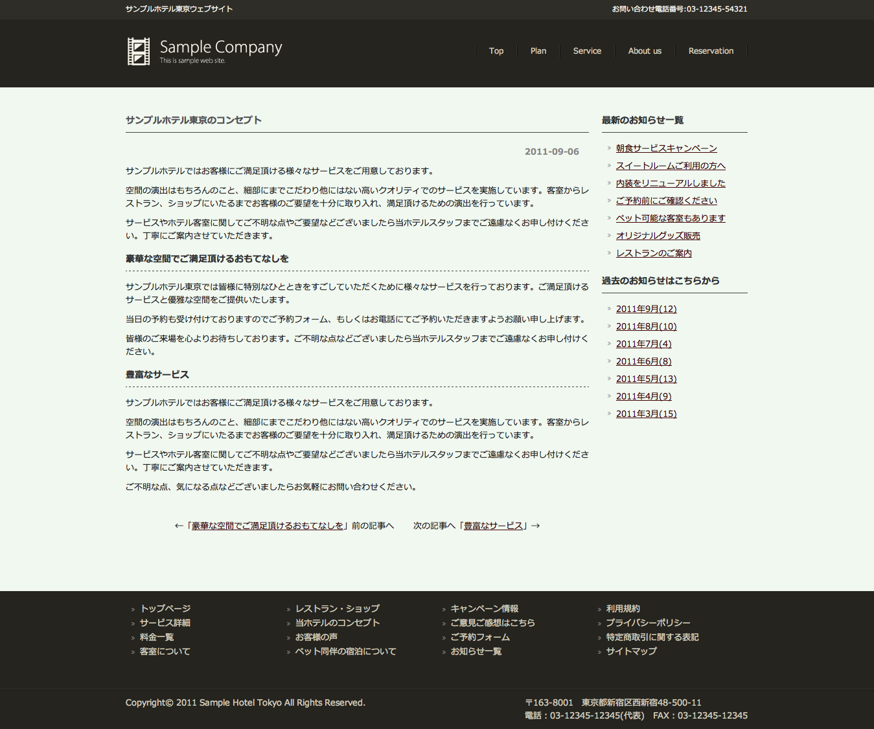This screenshot has width=874, height=729.
Task: Open the 内装をリニューアルしました announcement
Action: coord(671,183)
